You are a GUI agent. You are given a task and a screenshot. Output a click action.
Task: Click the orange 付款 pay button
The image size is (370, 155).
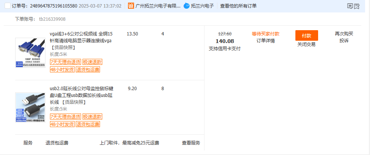(x=306, y=35)
